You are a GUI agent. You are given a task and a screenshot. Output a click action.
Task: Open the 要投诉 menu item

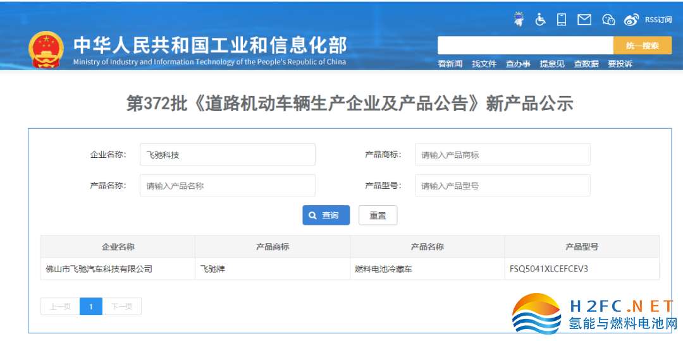pos(620,64)
